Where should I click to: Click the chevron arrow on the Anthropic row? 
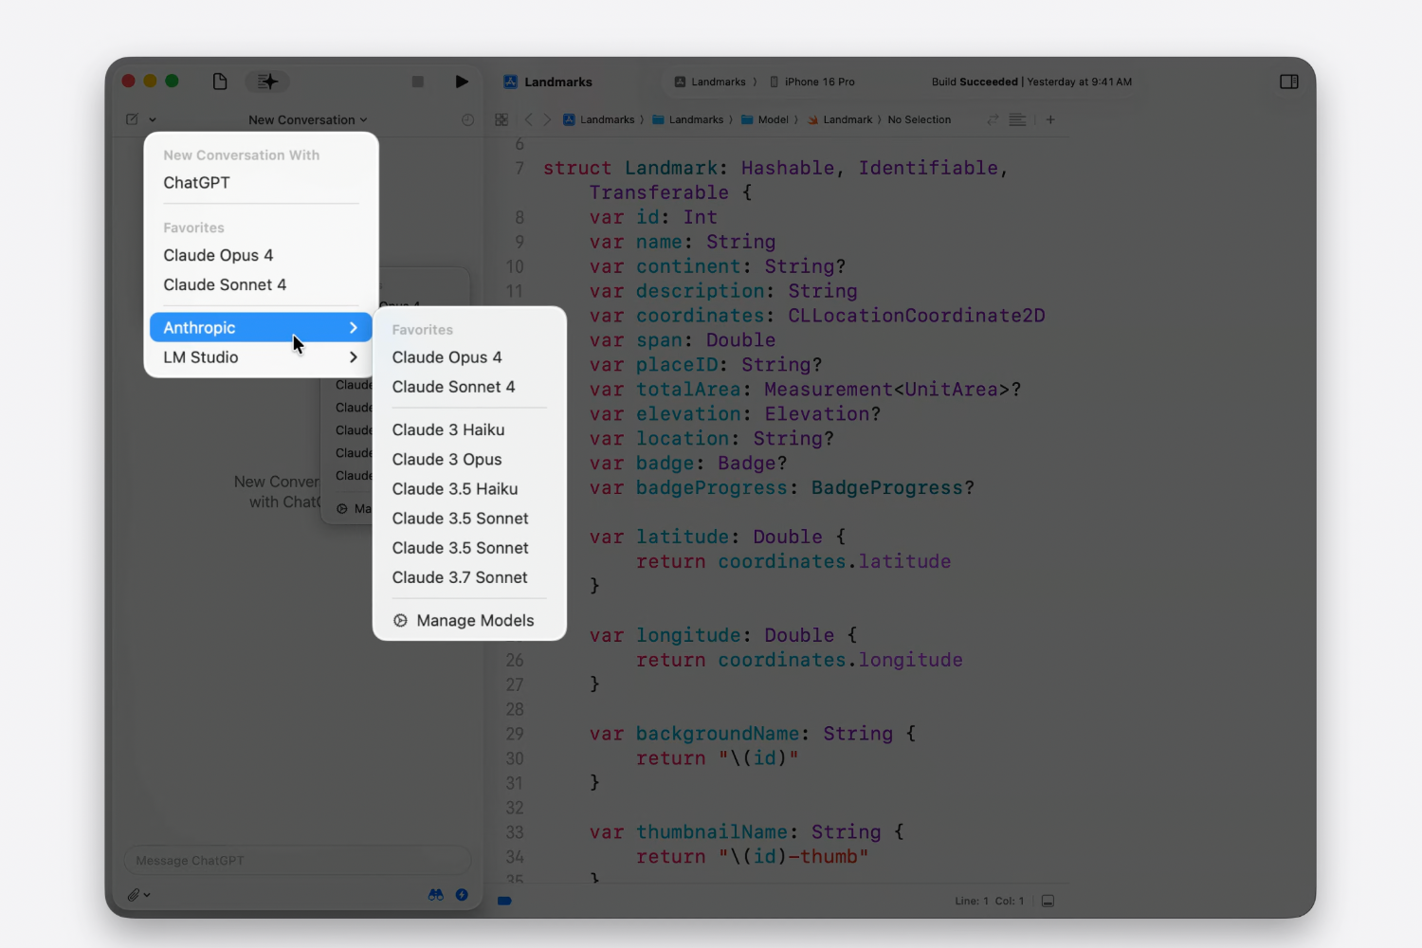pos(354,328)
